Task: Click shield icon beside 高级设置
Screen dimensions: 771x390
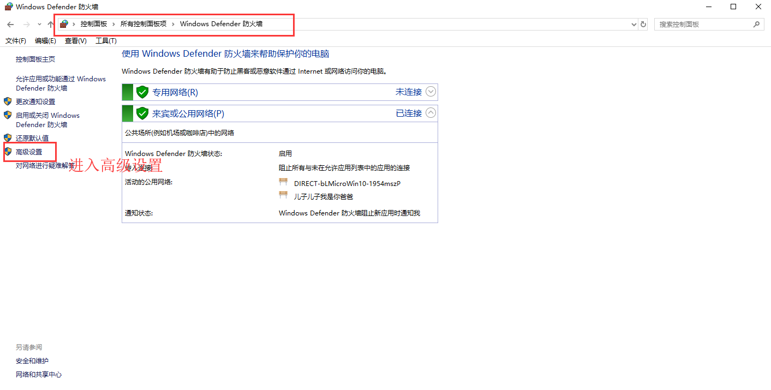Action: coord(8,152)
